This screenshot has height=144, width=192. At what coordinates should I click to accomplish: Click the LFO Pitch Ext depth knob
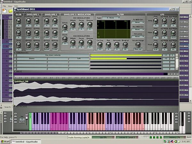[x=173, y=44]
